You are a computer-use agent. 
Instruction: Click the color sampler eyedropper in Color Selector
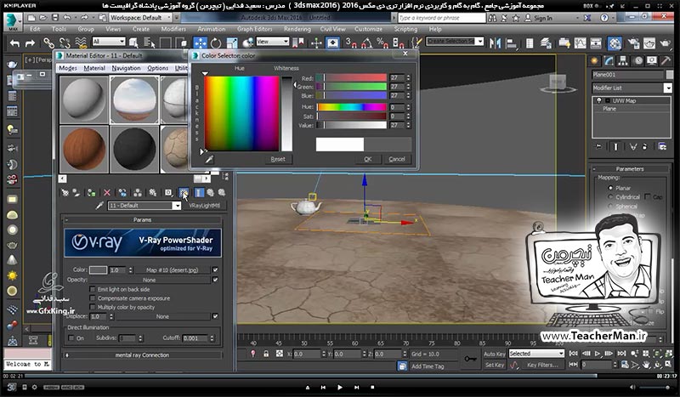click(x=209, y=160)
